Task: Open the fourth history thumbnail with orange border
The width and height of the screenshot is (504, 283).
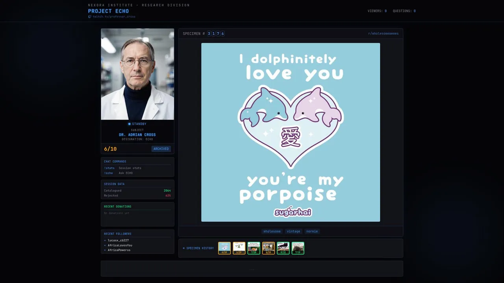Action: 269,248
